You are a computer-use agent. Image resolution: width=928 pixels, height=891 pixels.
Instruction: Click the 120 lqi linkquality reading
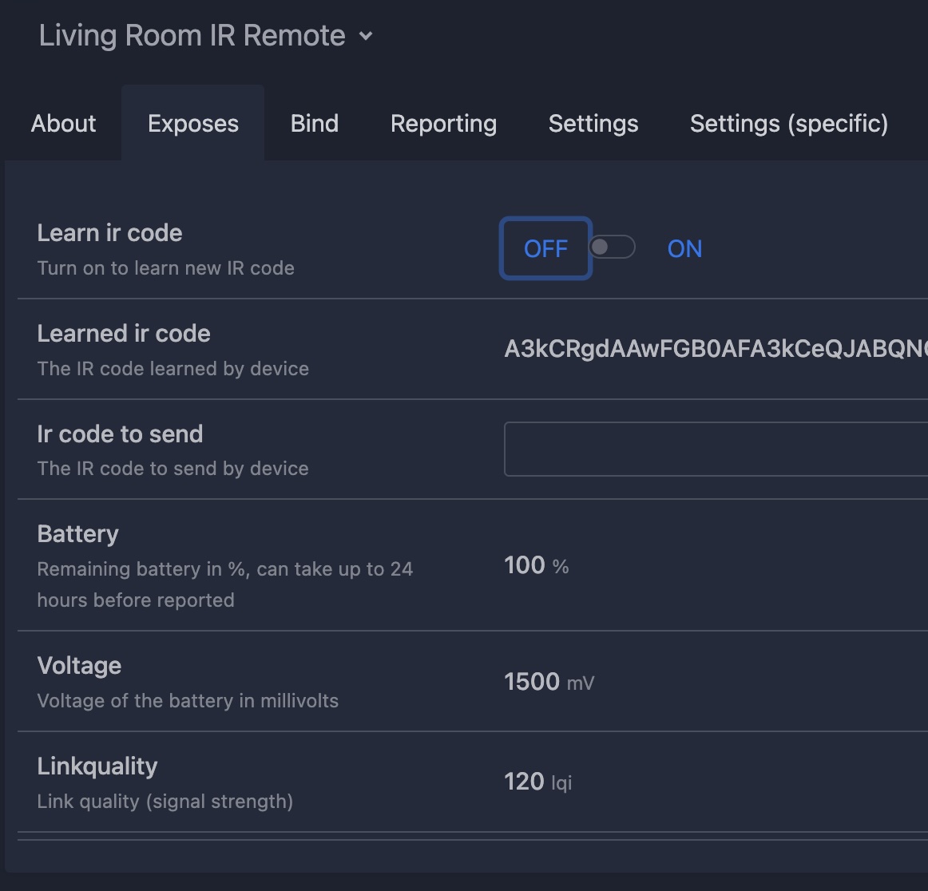[537, 782]
